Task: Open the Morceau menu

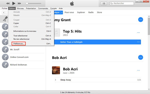Action: click(20, 8)
